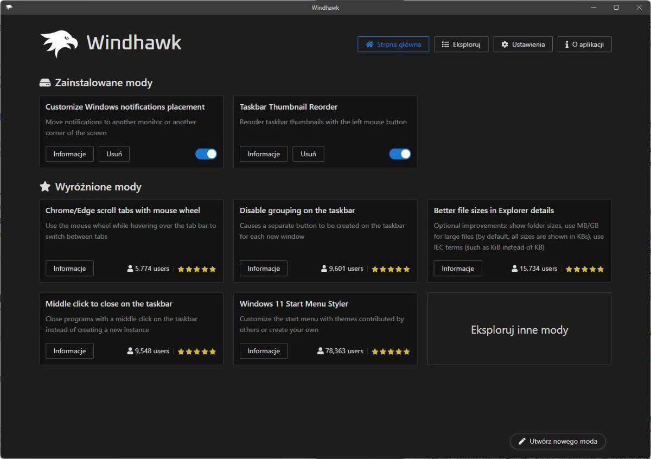Open Informacje for Windows 11 Start Menu Styler
This screenshot has width=651, height=459.
[264, 351]
